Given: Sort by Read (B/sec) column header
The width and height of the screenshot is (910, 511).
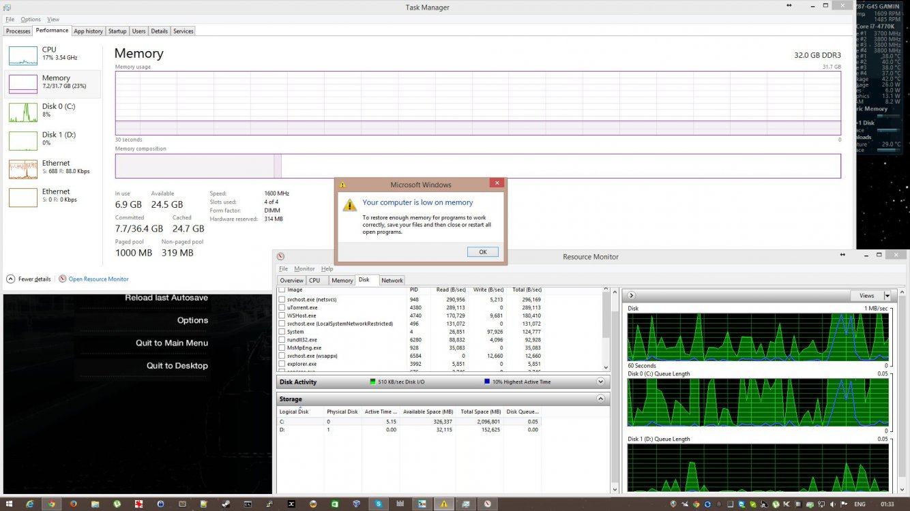Looking at the screenshot, I should pyautogui.click(x=451, y=290).
